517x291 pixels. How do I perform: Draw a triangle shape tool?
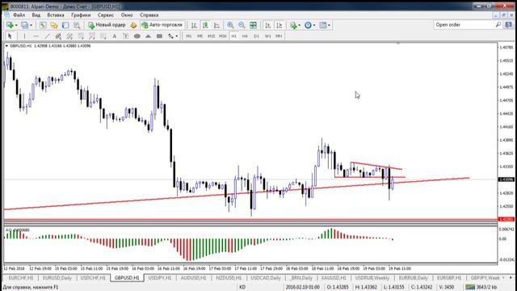click(148, 36)
